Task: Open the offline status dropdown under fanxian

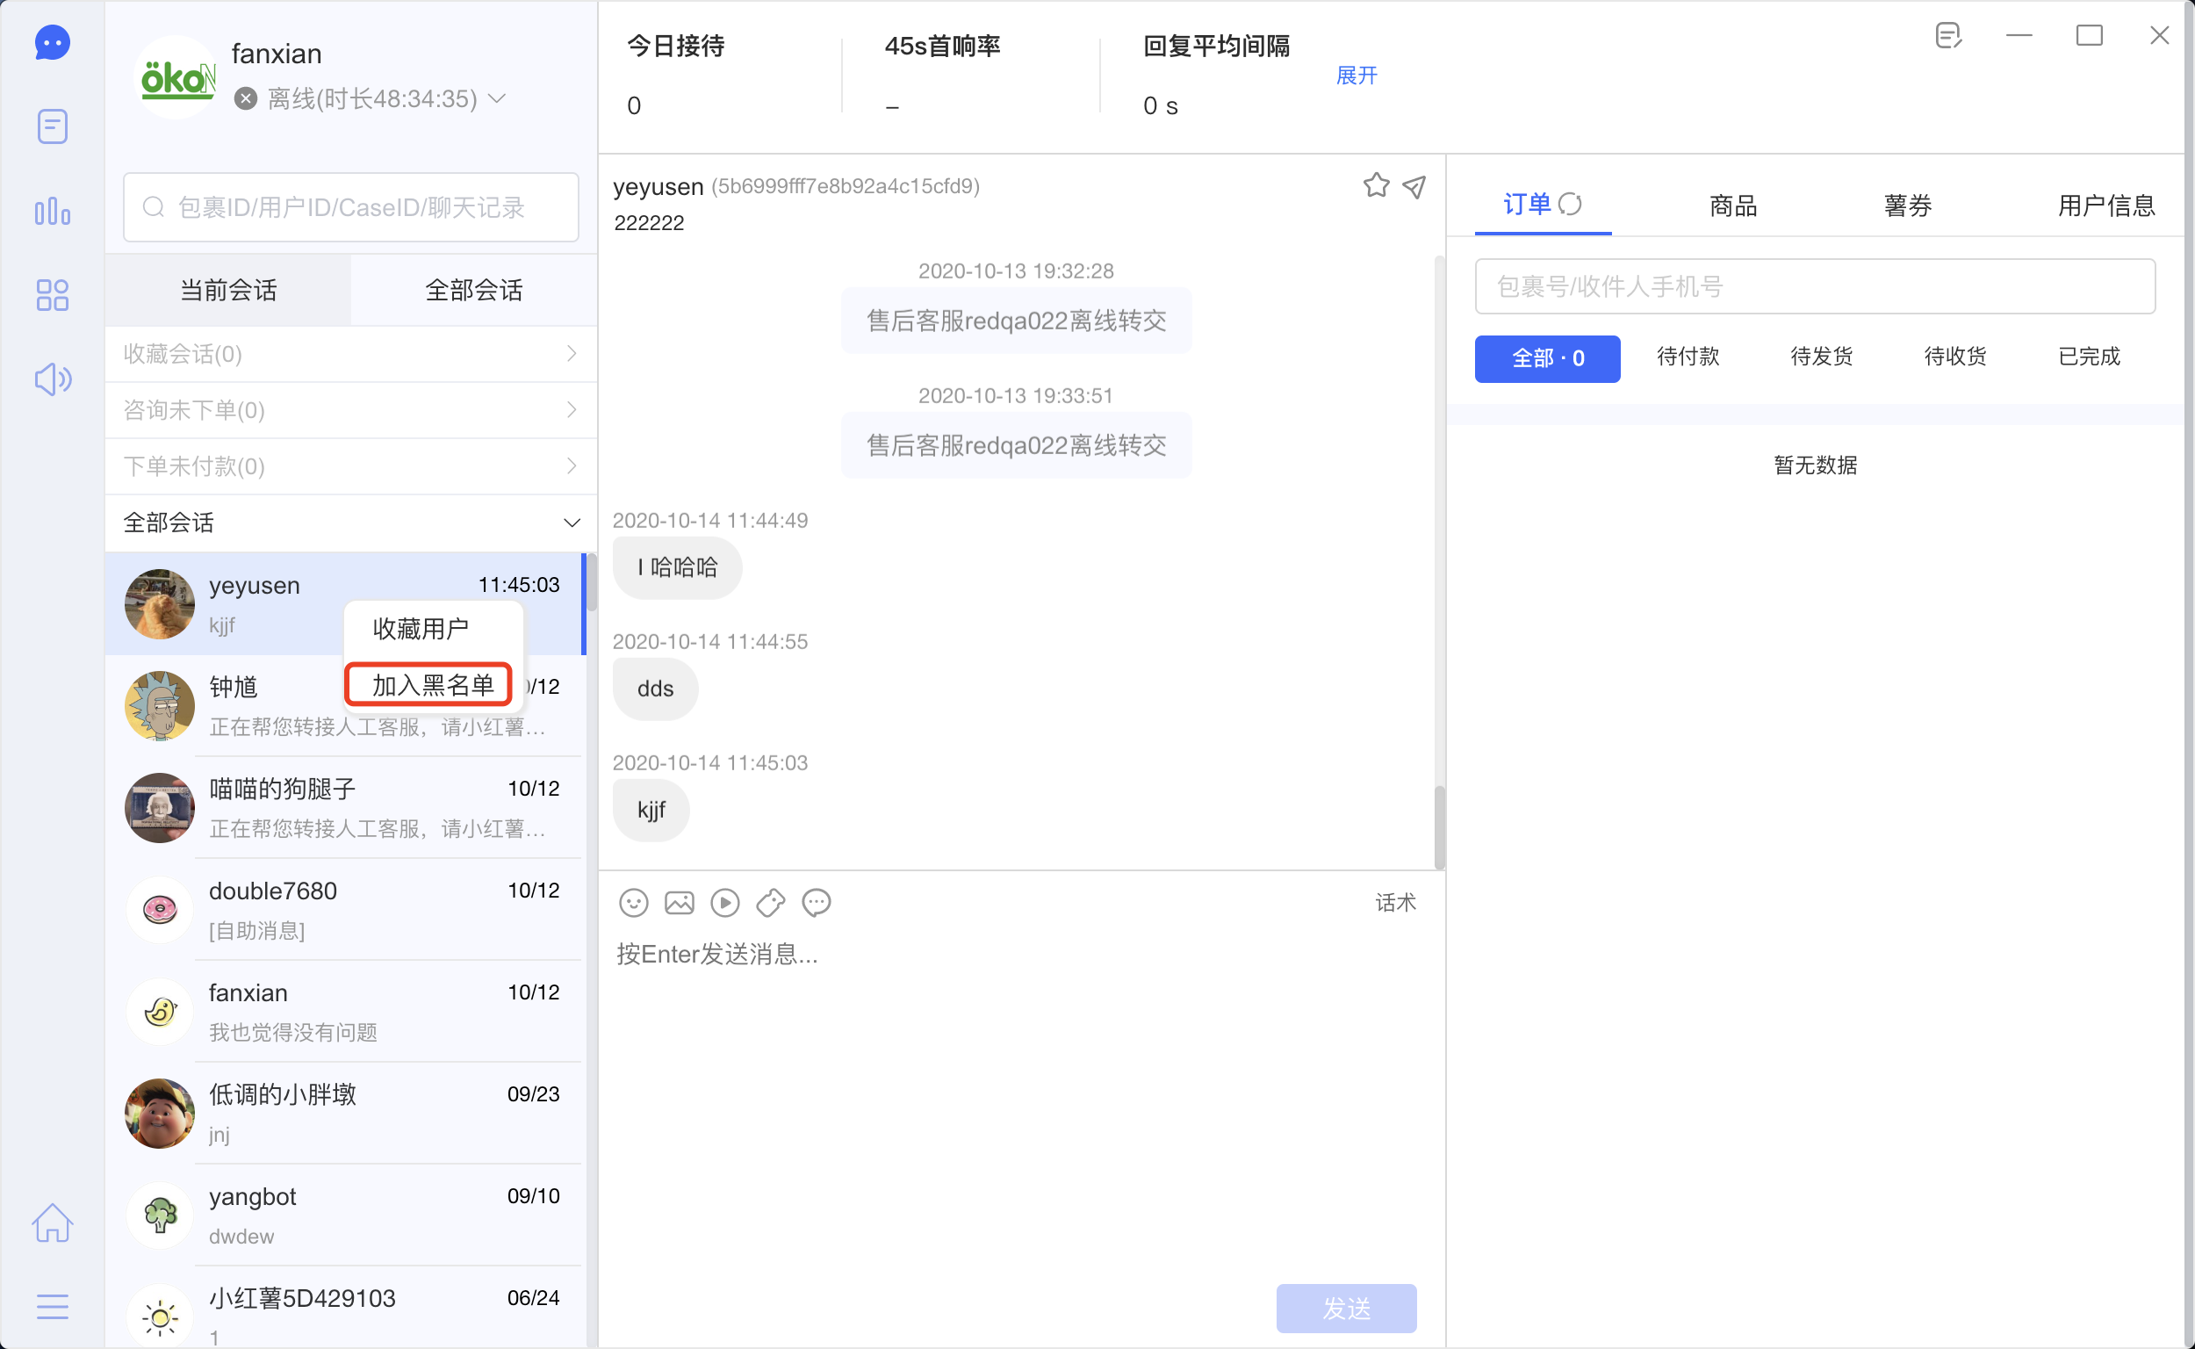Action: click(x=498, y=98)
